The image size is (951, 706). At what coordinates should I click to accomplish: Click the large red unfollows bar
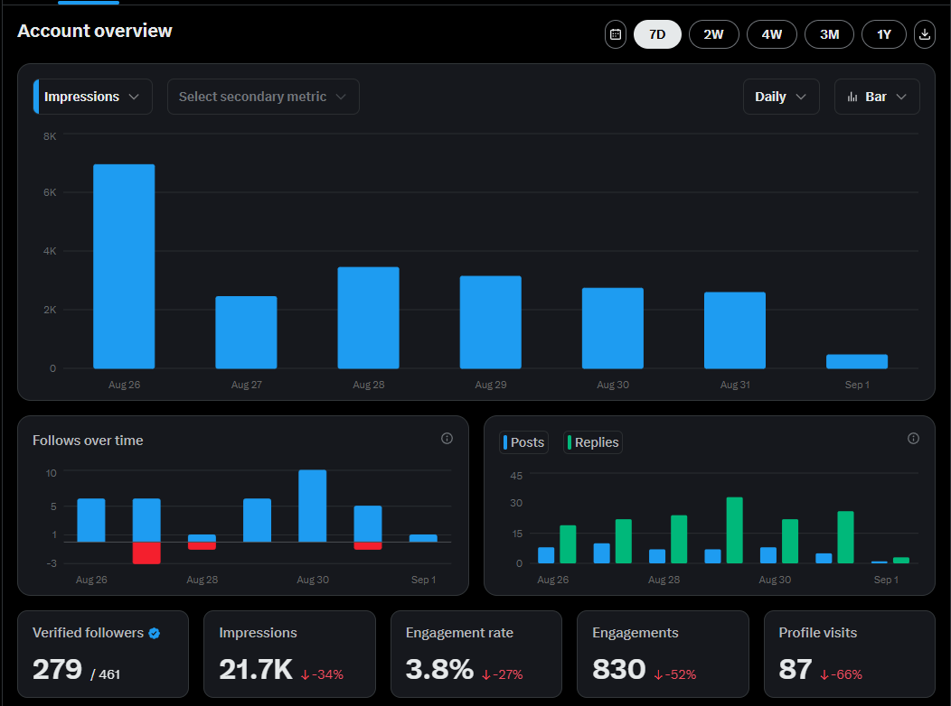coord(146,553)
